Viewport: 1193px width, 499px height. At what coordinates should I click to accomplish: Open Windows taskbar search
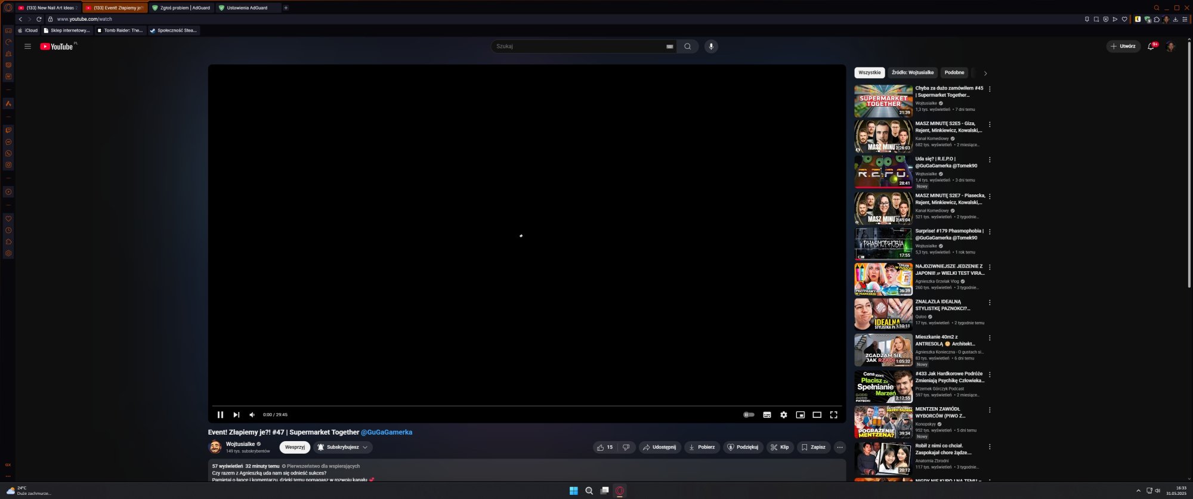coord(589,491)
